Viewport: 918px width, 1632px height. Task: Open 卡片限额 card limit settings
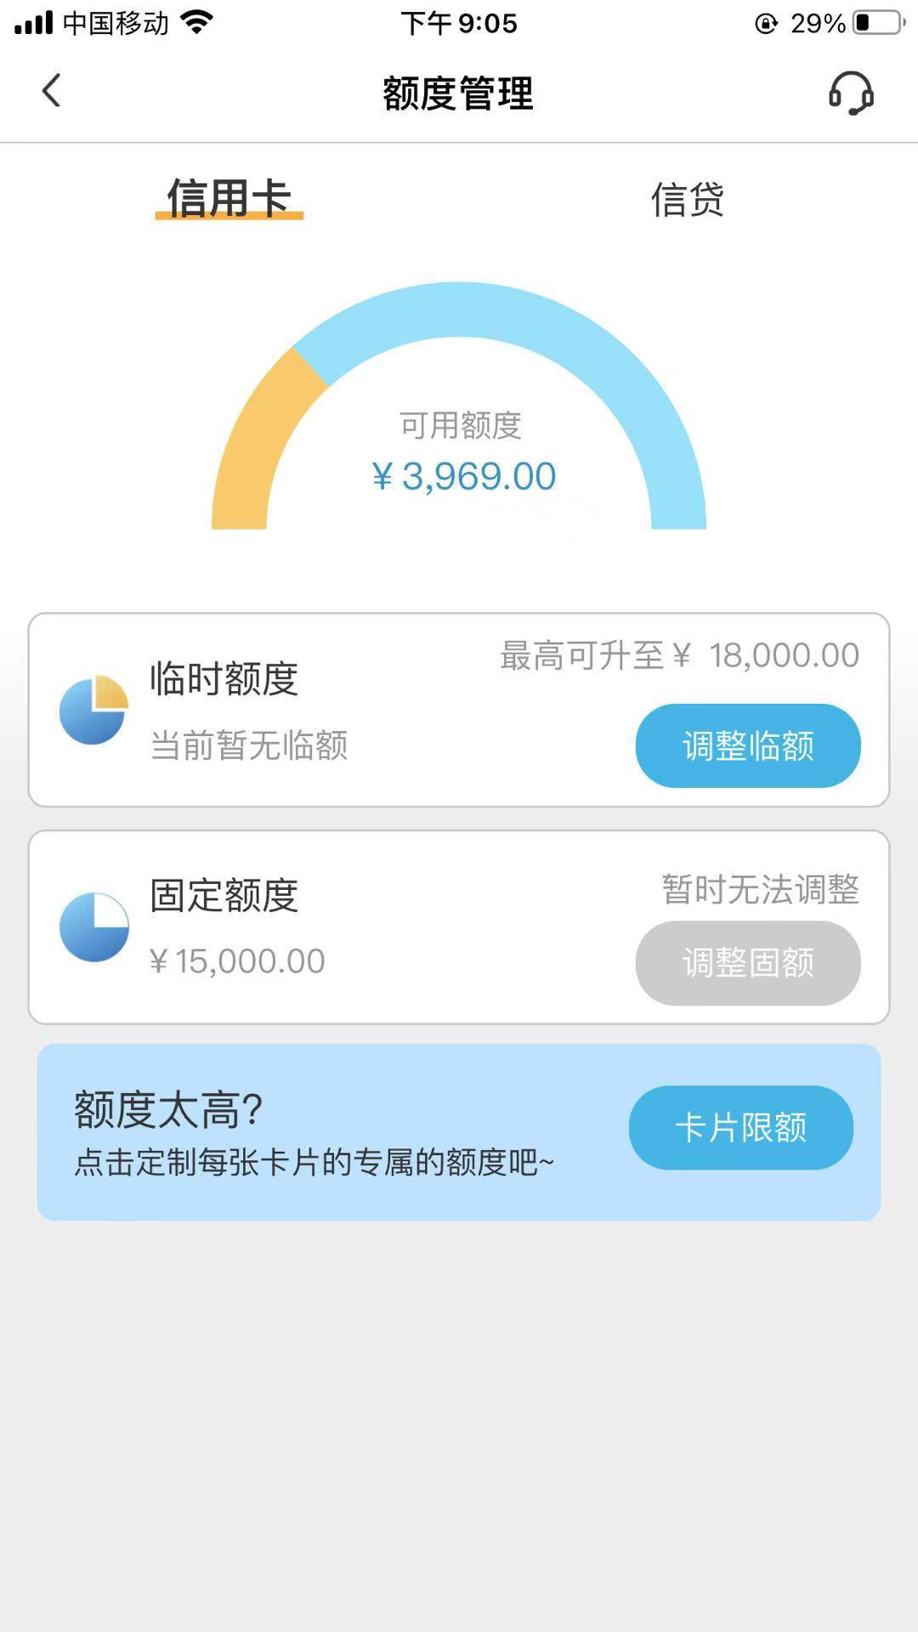(741, 1127)
